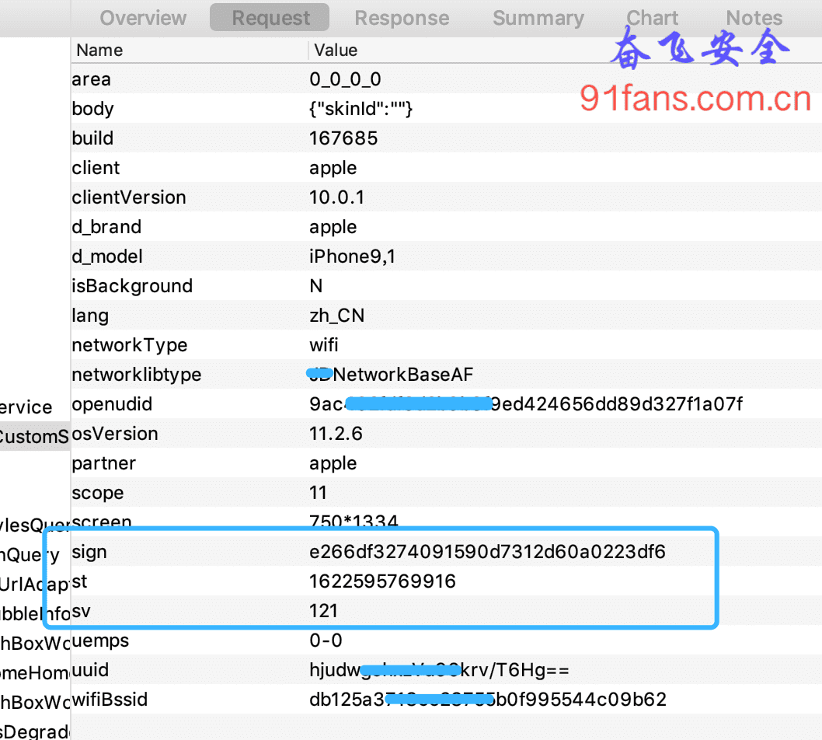Click the osVersion value 11.2.6
This screenshot has width=822, height=740.
[336, 434]
